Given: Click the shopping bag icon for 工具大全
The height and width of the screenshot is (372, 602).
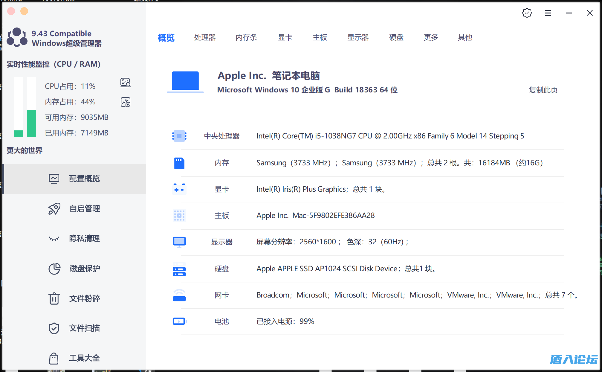Looking at the screenshot, I should (54, 358).
